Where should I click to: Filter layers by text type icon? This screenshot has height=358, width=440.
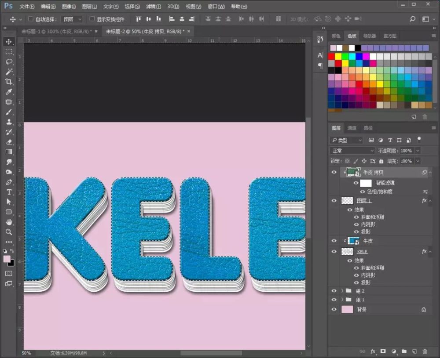click(390, 140)
